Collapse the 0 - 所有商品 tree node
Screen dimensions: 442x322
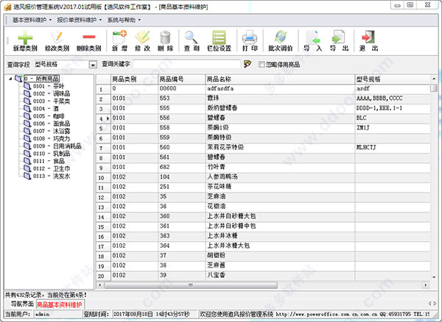pos(10,79)
